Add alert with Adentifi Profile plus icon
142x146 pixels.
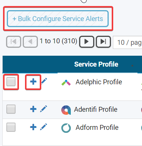point(33,109)
